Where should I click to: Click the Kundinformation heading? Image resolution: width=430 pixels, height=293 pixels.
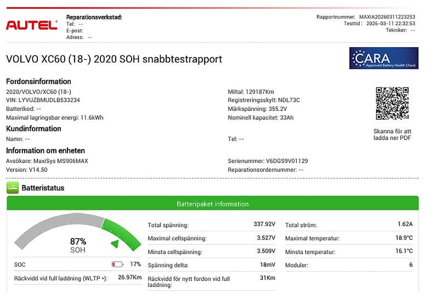(33, 129)
